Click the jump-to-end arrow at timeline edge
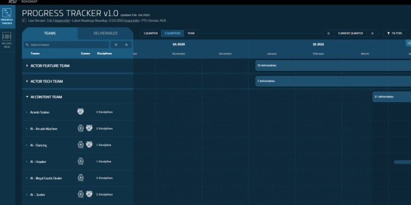The width and height of the screenshot is (411, 205). pos(408,43)
